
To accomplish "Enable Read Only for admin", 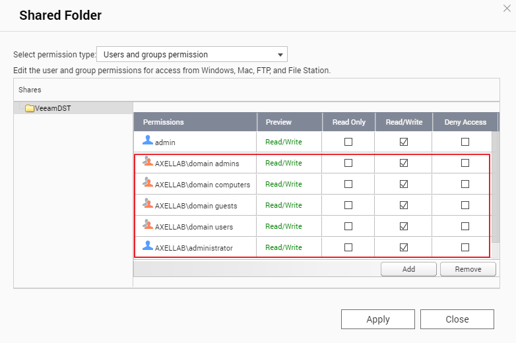I will pyautogui.click(x=348, y=142).
